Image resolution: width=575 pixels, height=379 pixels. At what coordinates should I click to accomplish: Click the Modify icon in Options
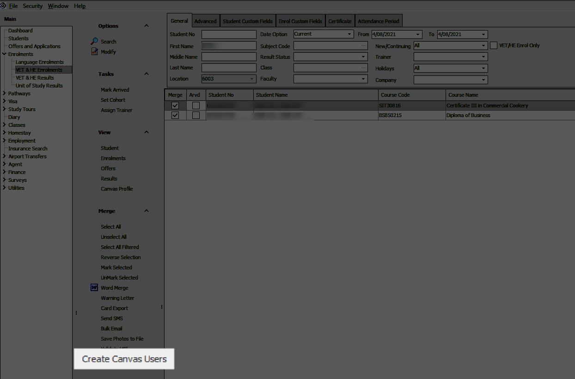(x=94, y=52)
